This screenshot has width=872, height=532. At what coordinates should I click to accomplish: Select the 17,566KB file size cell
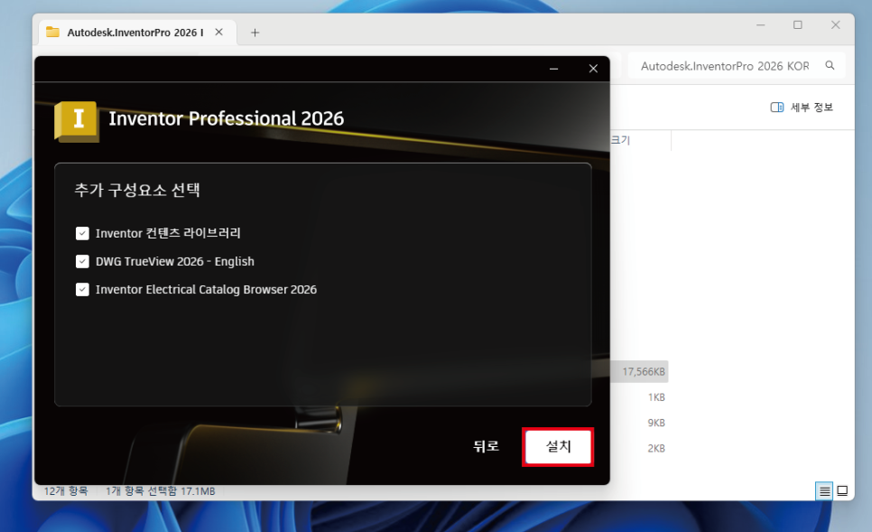coord(644,372)
